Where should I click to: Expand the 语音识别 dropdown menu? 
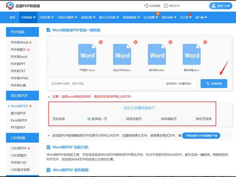coord(88,17)
